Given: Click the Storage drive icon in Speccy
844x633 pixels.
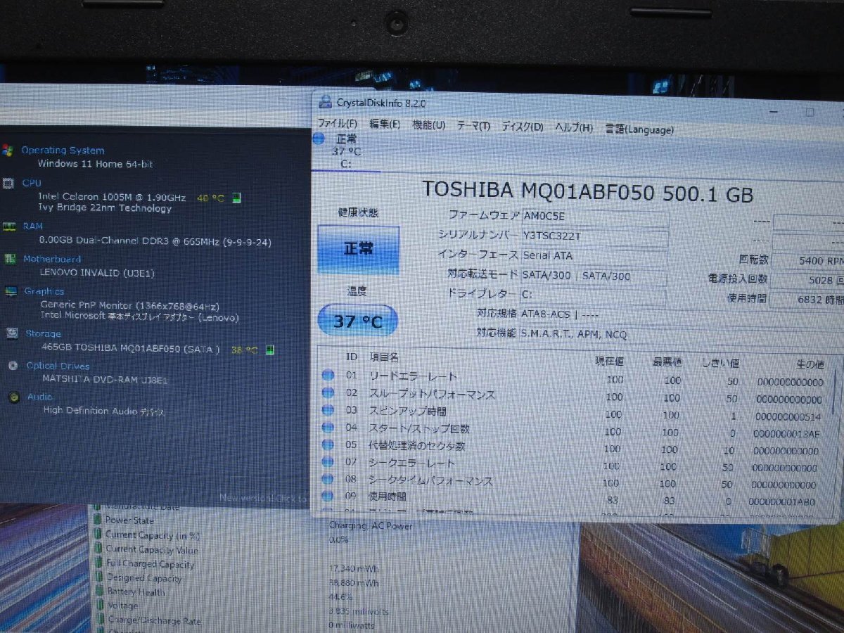Looking at the screenshot, I should click(x=12, y=333).
